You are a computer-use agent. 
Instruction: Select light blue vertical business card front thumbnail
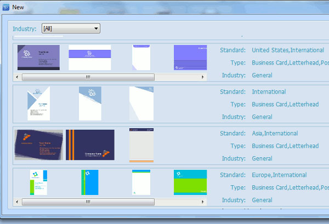38,104
